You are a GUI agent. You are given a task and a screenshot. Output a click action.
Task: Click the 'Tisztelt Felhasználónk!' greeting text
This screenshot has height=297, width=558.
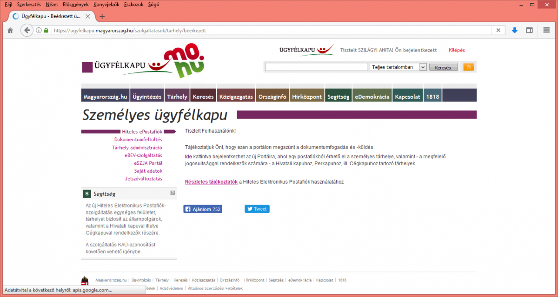click(x=210, y=131)
